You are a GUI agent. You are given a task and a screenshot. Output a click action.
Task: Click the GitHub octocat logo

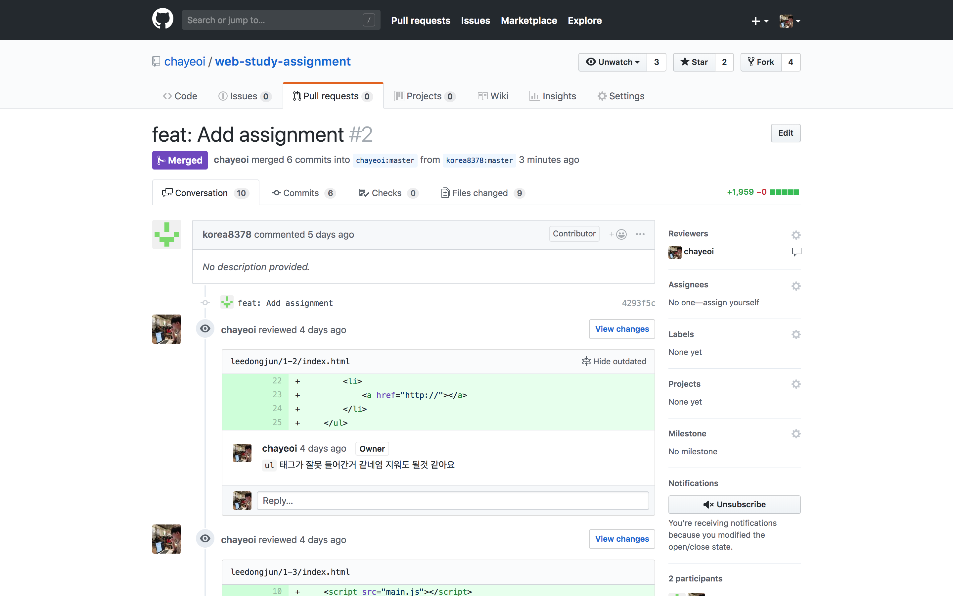point(163,19)
